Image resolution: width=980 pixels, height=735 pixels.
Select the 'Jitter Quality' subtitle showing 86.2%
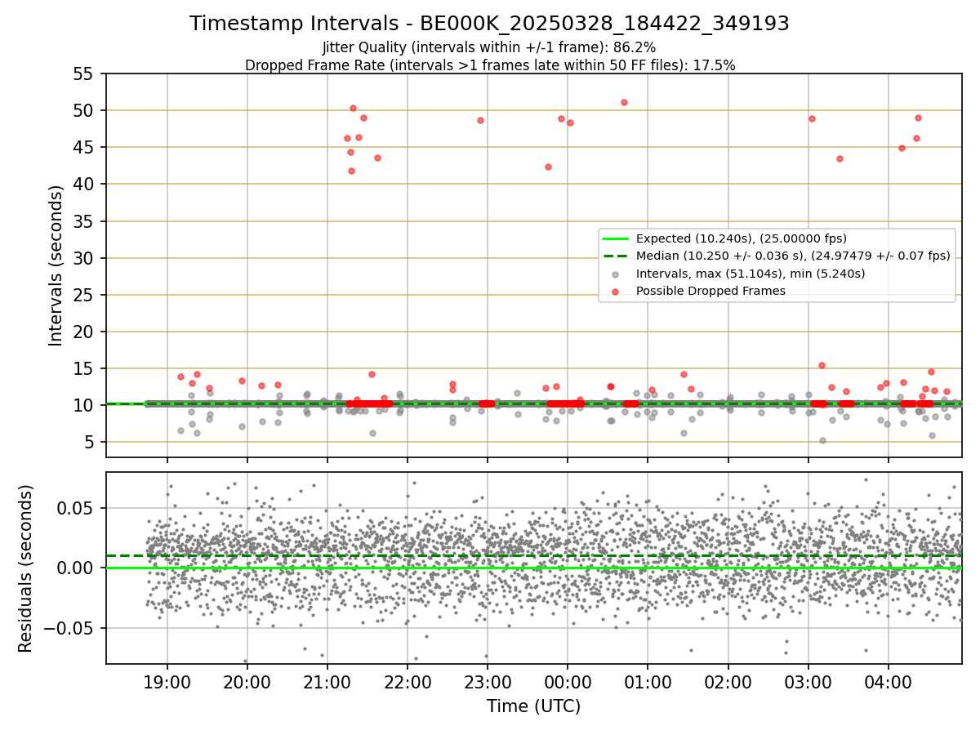(x=489, y=48)
